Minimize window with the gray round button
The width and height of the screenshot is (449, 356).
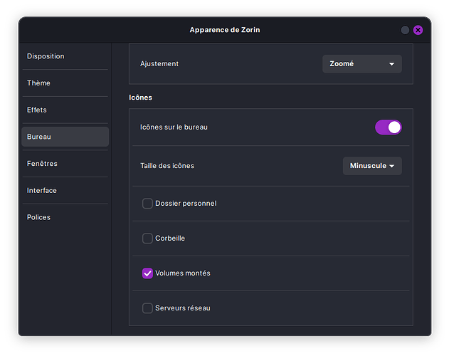tap(405, 30)
